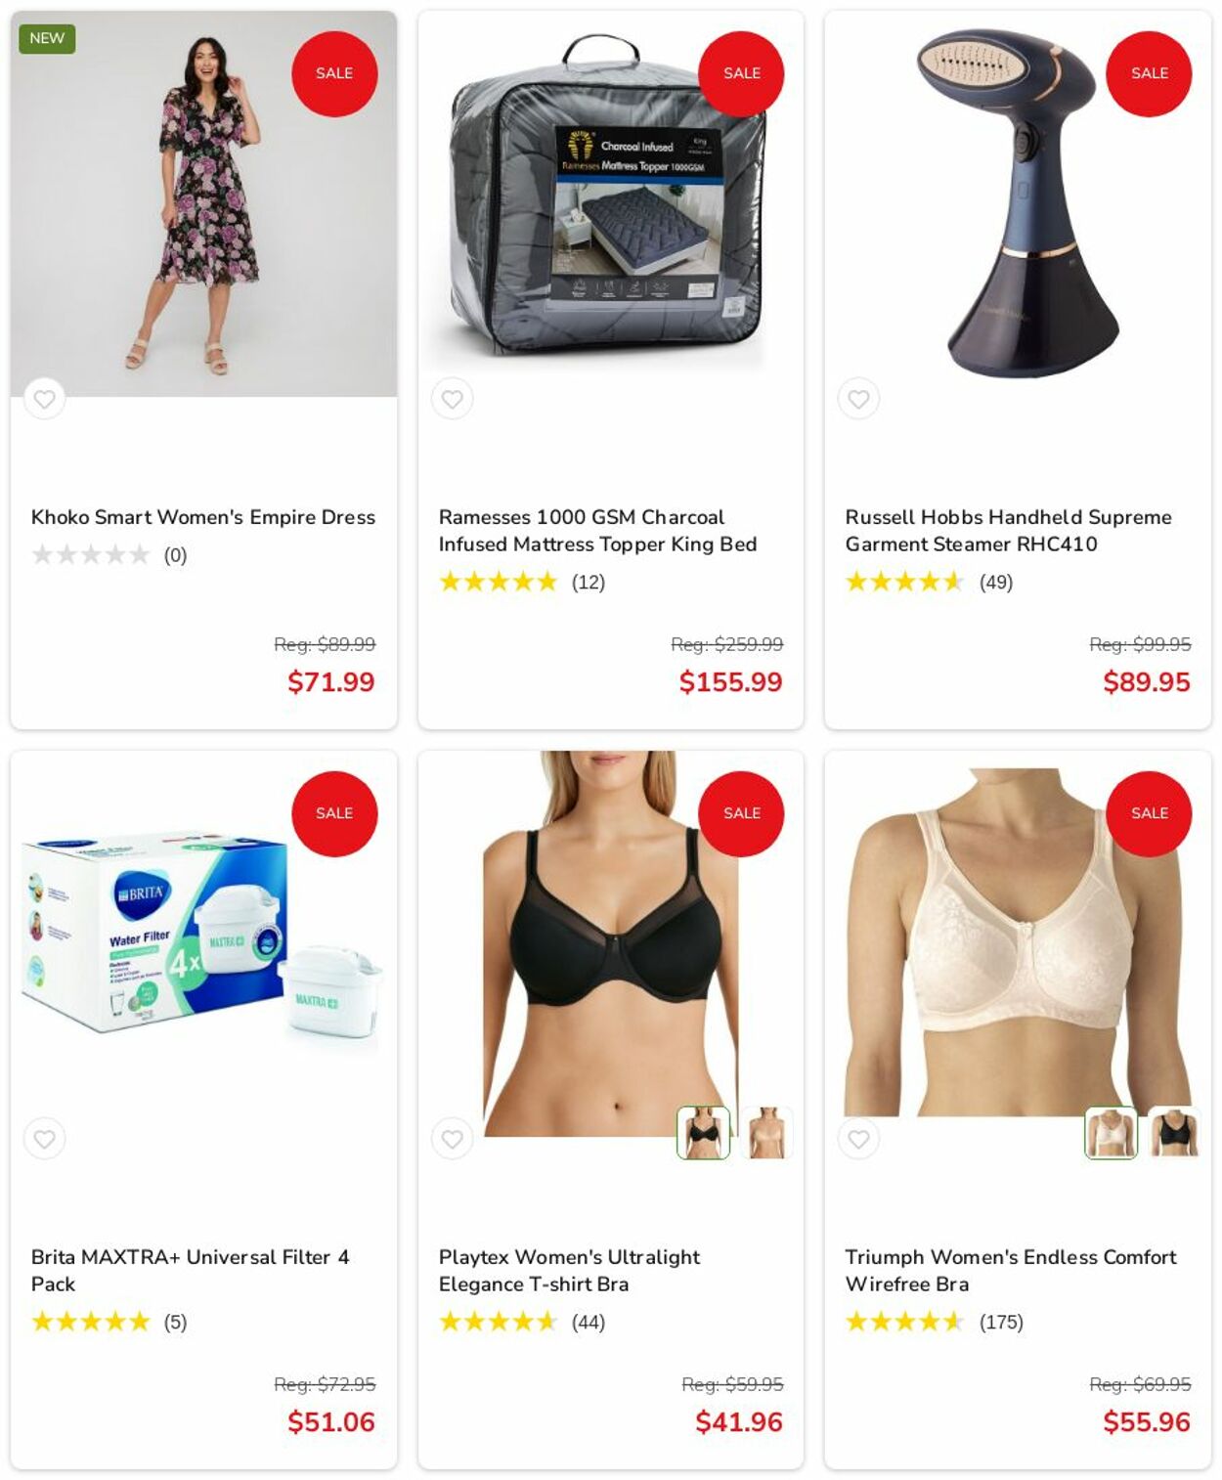View the Brita water filter box image

[x=203, y=943]
